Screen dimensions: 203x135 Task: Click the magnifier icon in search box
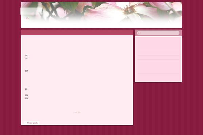[x=139, y=33]
